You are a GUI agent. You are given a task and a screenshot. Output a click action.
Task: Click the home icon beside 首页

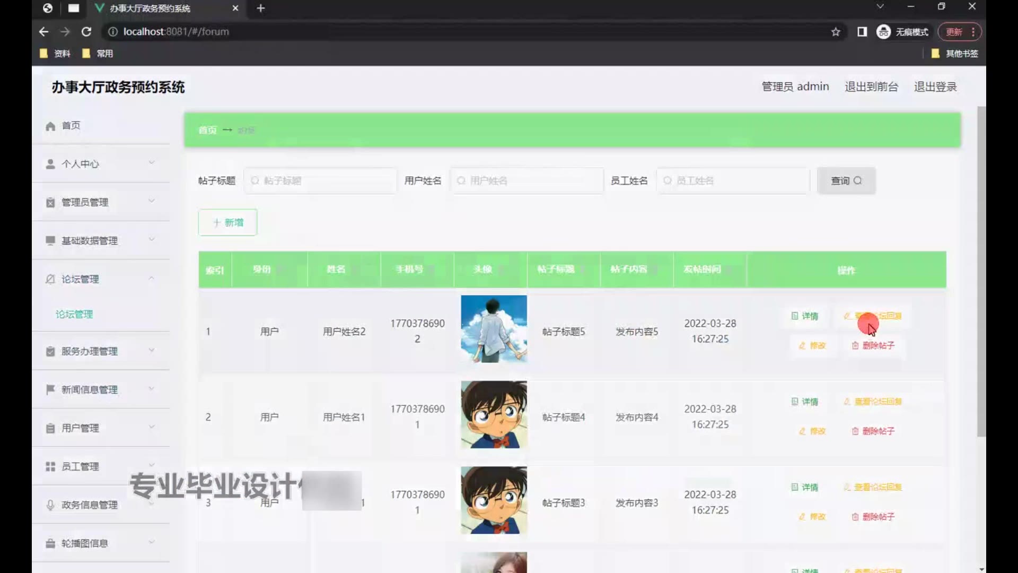tap(50, 126)
